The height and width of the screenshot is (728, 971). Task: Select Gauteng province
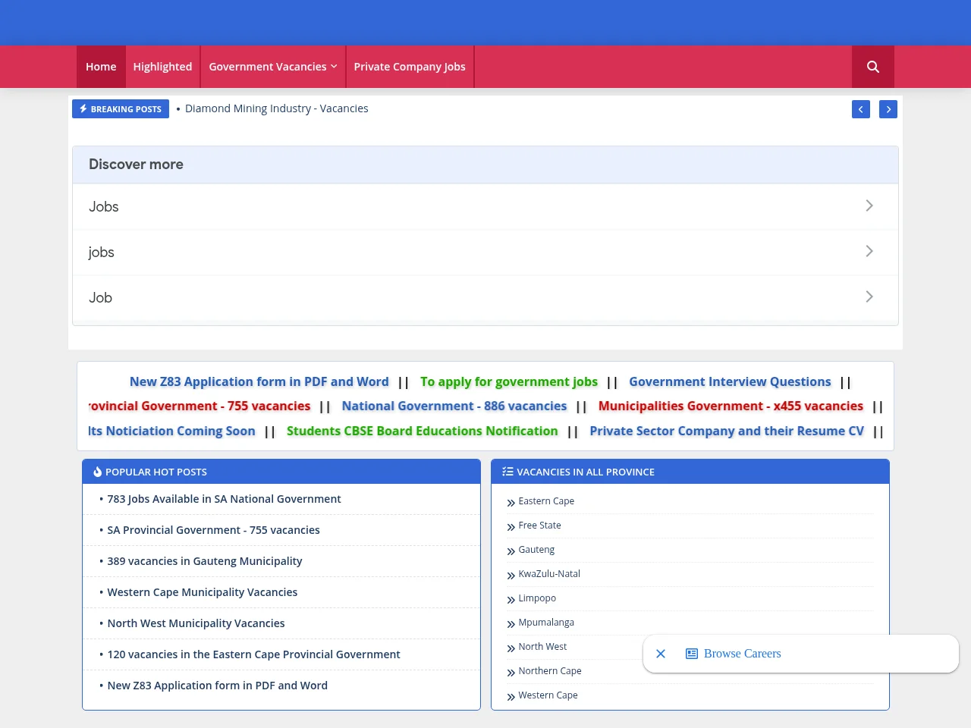click(536, 550)
